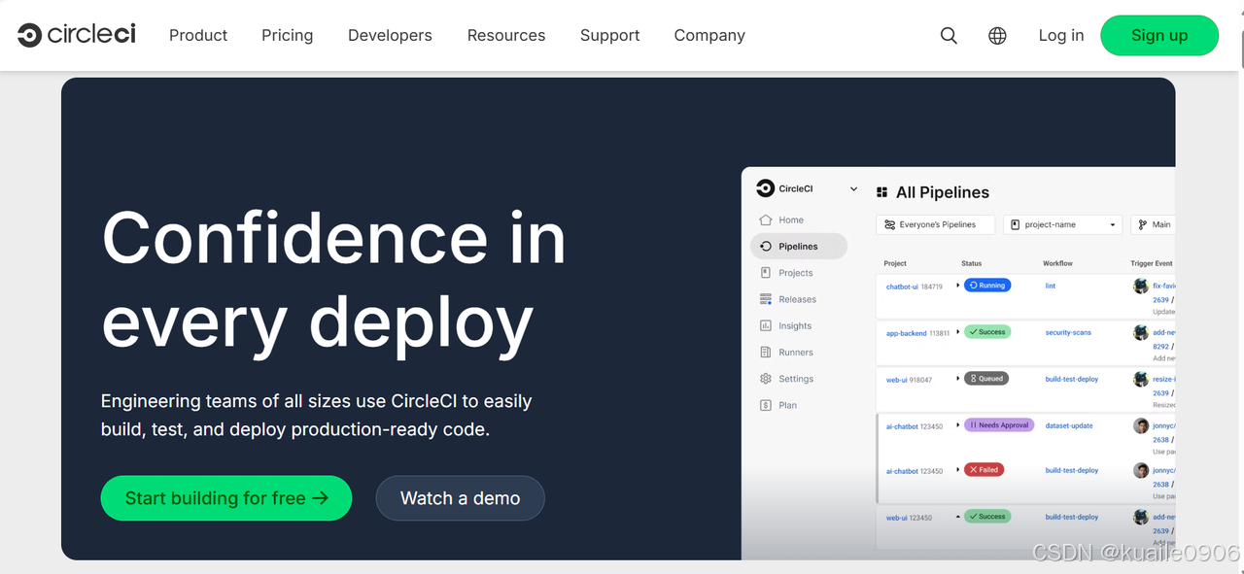
Task: Open the Resources menu
Action: 506,35
